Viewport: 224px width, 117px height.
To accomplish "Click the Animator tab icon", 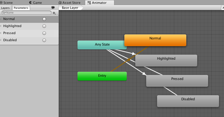I will coord(89,3).
